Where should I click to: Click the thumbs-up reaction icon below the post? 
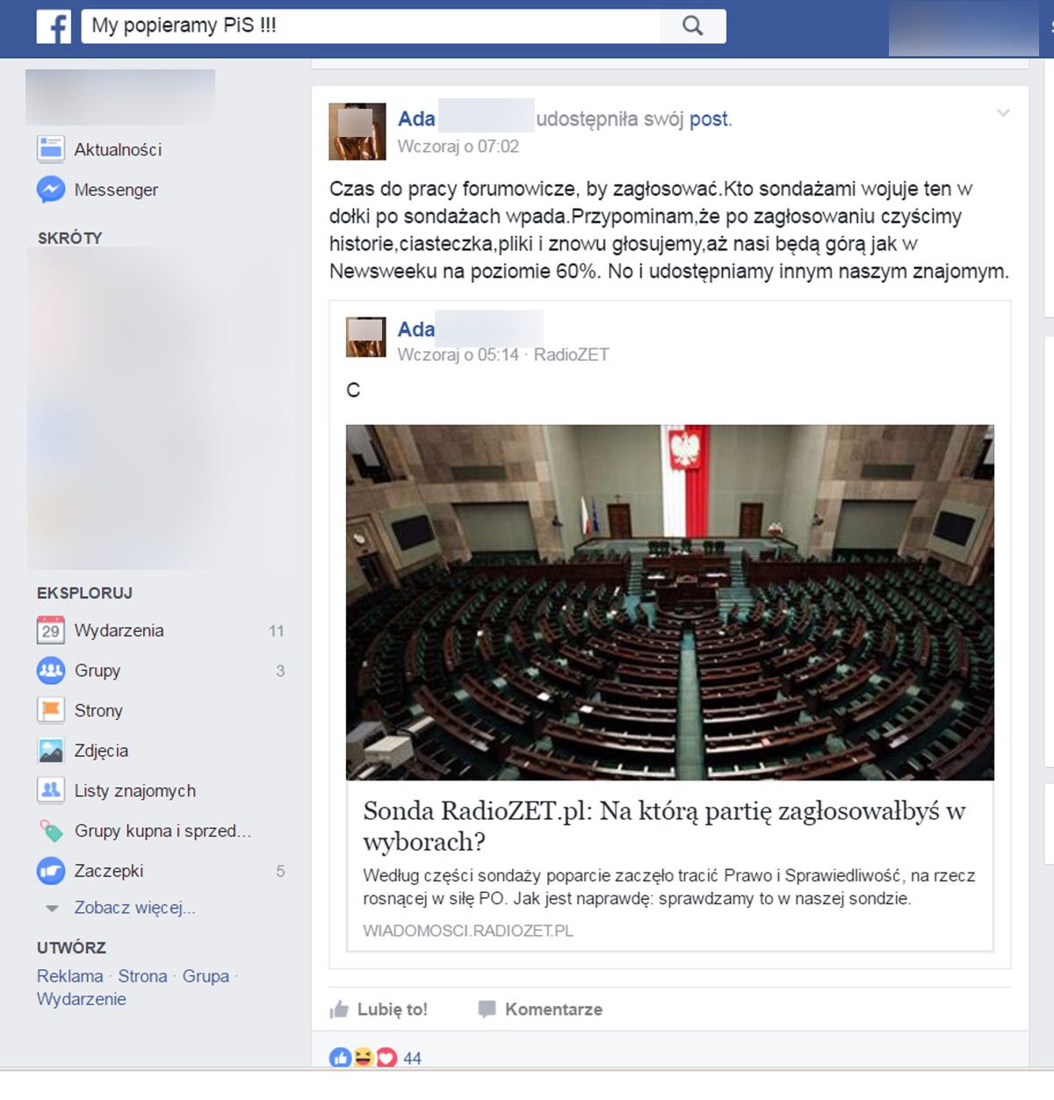340,1059
